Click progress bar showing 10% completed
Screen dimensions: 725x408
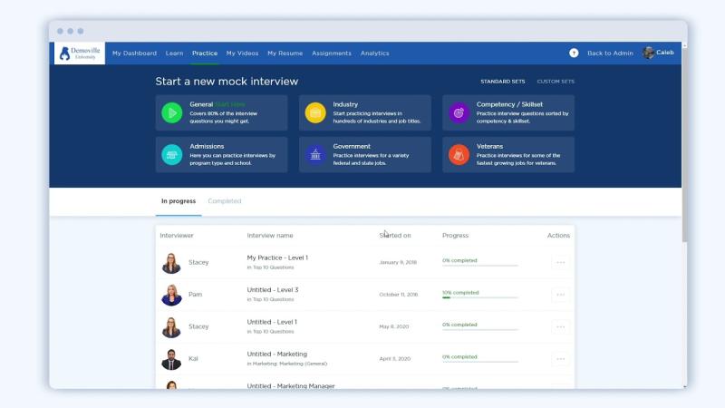coord(479,296)
